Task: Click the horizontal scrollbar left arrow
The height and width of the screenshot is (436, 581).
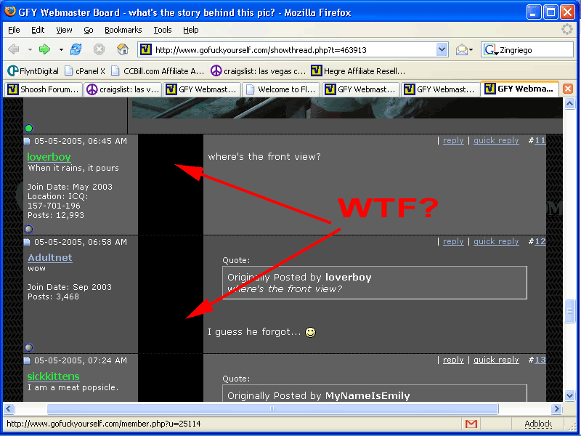Action: click(x=9, y=408)
